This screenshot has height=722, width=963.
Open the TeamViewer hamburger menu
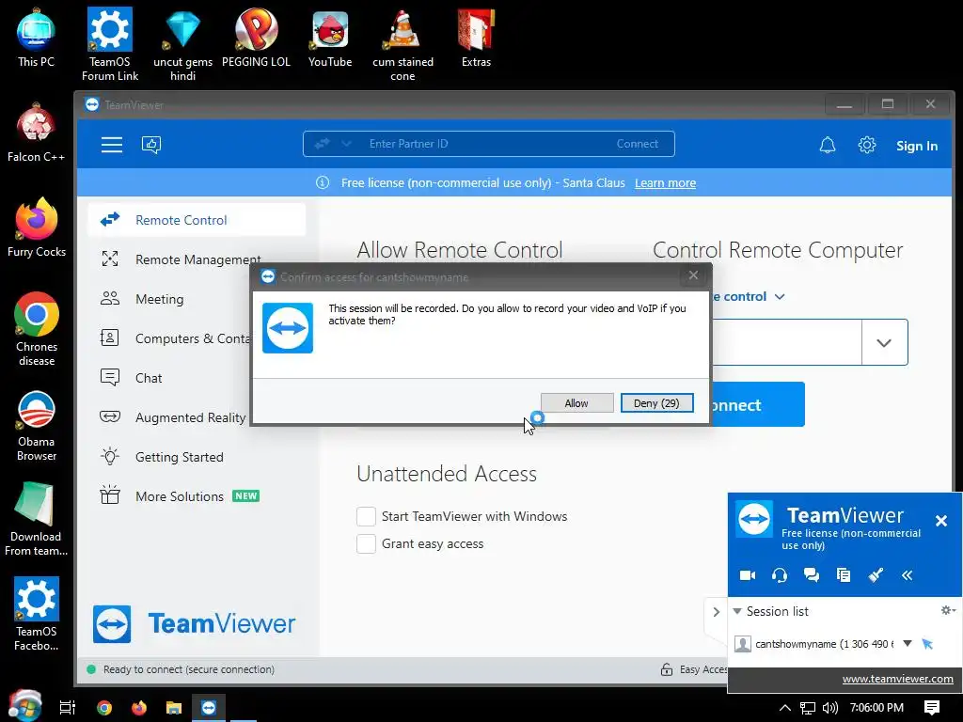(112, 145)
